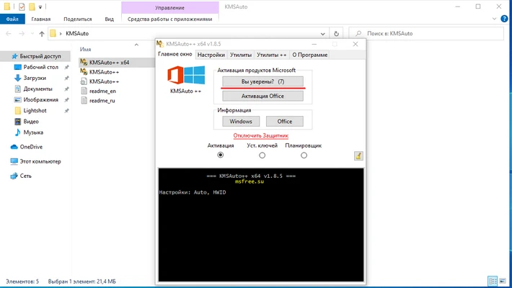Switch to Настройки tab in KMSAuto
Viewport: 512px width, 288px height.
(211, 55)
